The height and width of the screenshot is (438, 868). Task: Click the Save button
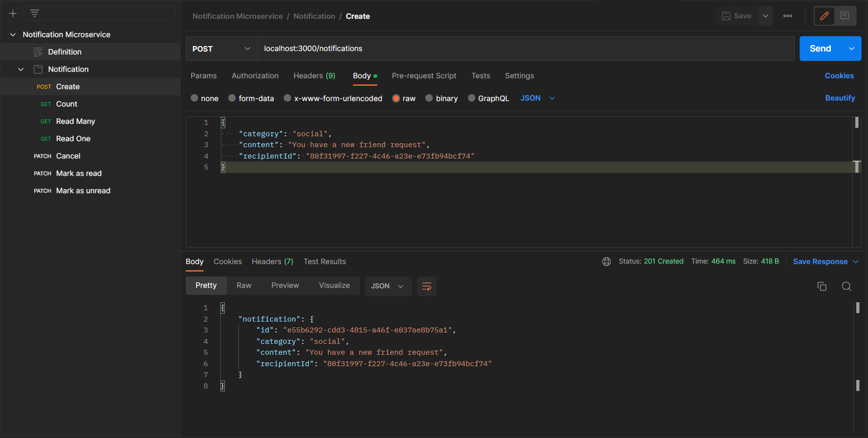[x=737, y=16]
